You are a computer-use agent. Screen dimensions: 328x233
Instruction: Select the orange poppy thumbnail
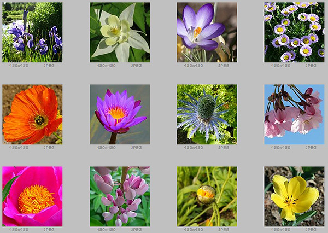click(32, 114)
